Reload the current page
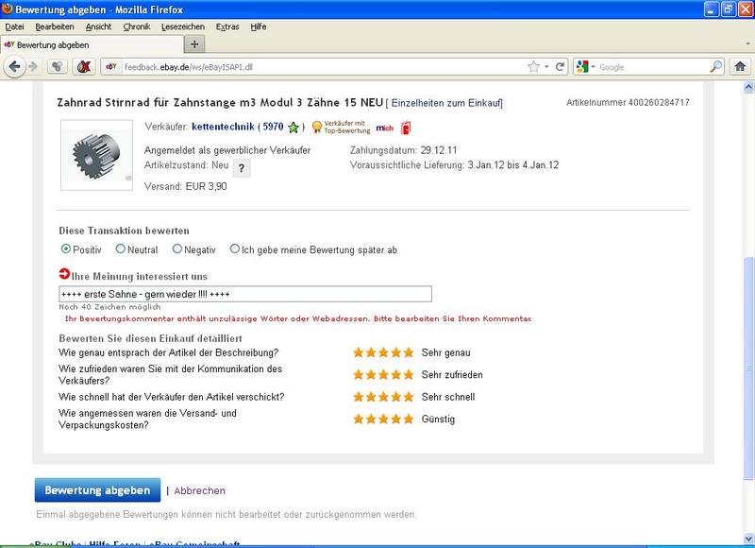The width and height of the screenshot is (755, 548). [560, 66]
